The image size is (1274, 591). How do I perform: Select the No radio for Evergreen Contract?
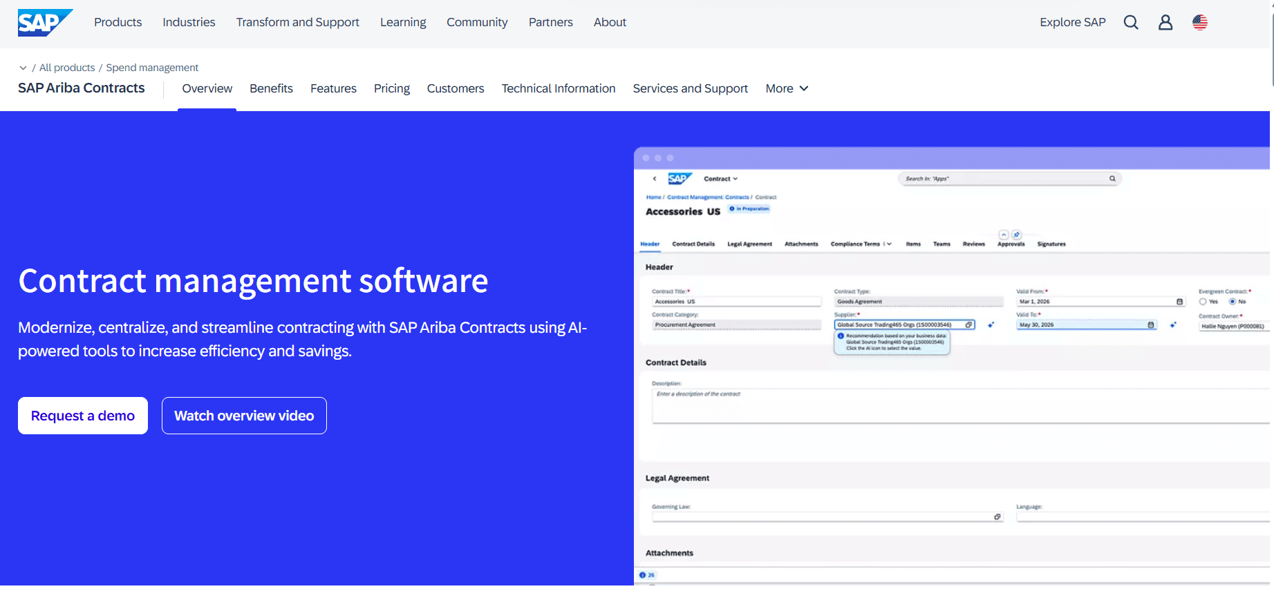[x=1233, y=302]
